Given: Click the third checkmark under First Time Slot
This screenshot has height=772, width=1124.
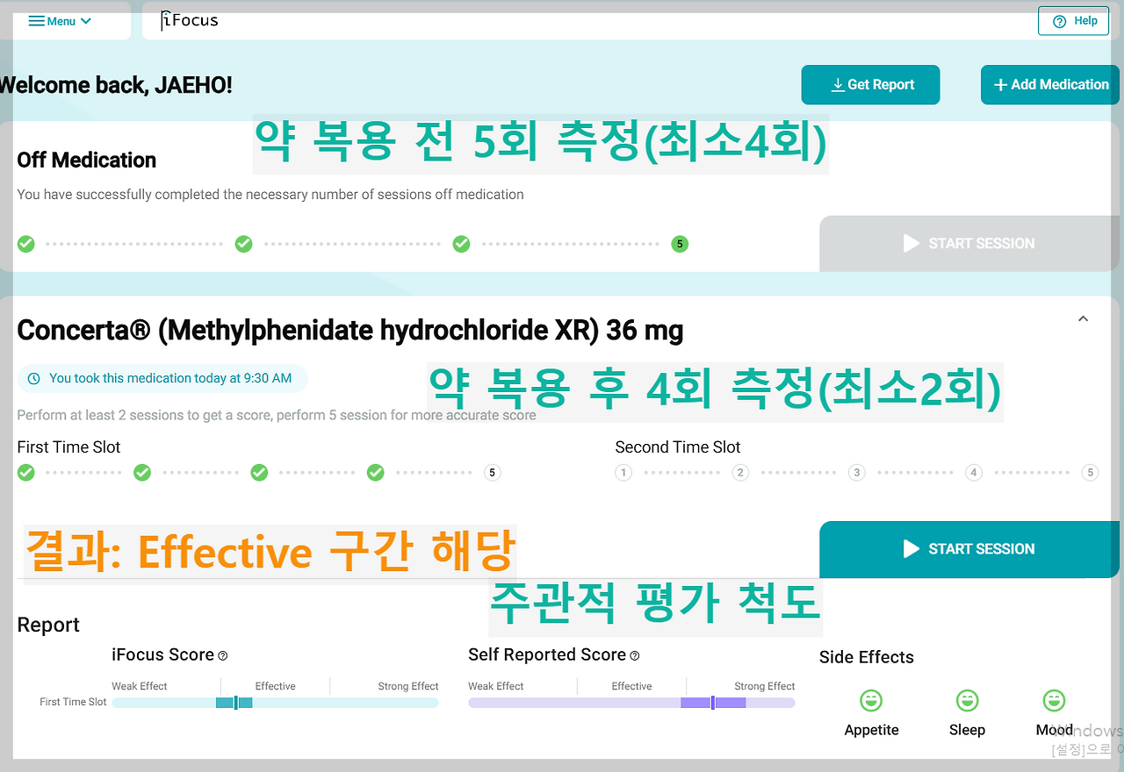Looking at the screenshot, I should point(259,473).
